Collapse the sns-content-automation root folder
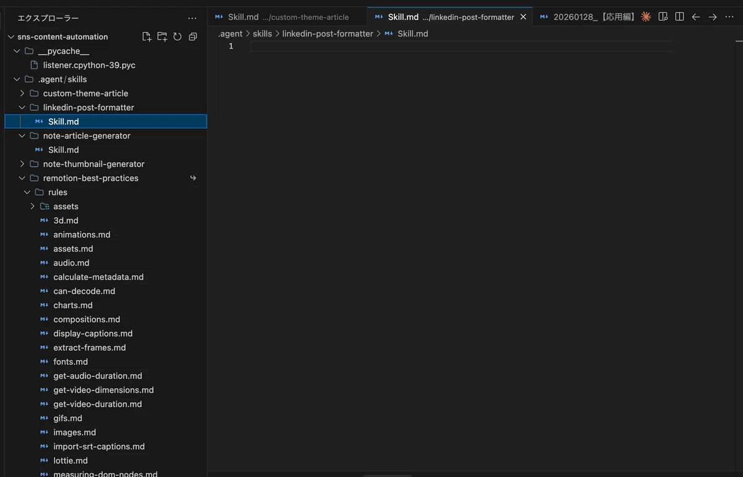This screenshot has width=743, height=477. point(11,37)
